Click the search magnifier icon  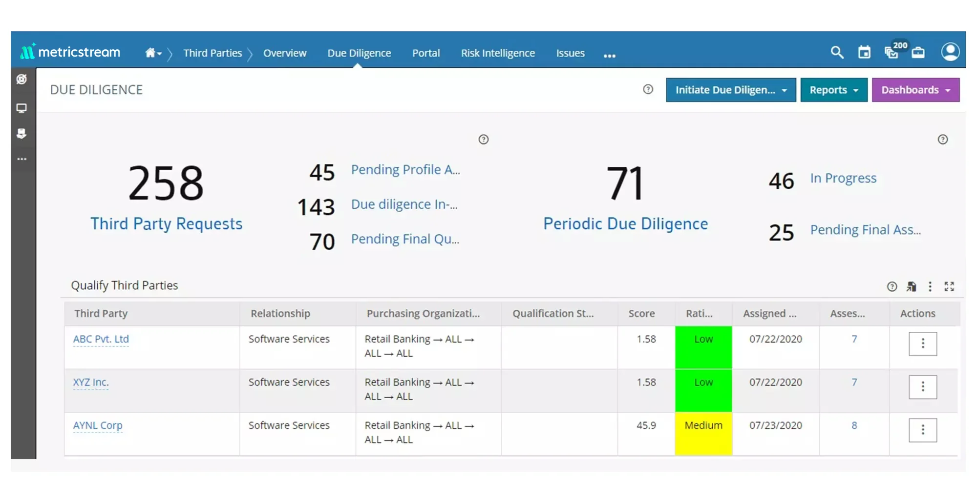click(x=837, y=52)
